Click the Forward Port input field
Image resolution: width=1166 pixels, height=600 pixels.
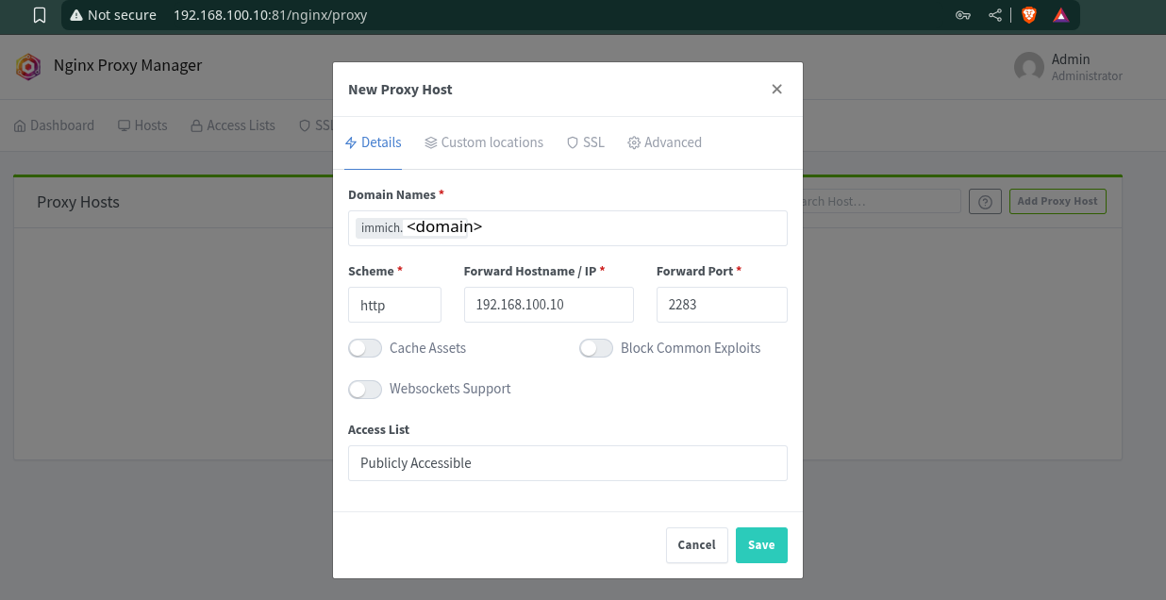pyautogui.click(x=721, y=306)
